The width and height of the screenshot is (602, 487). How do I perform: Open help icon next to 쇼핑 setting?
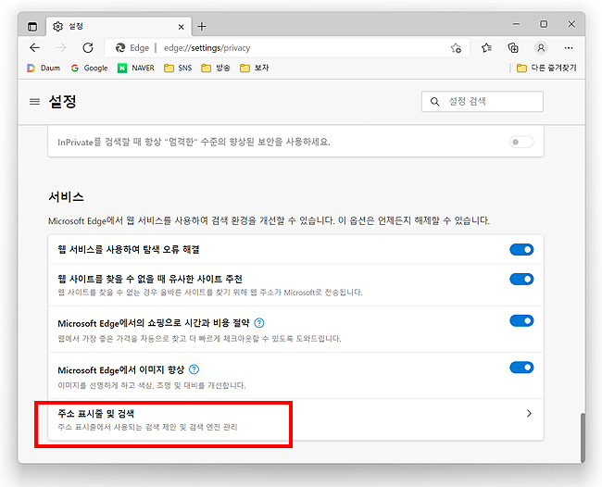click(259, 323)
